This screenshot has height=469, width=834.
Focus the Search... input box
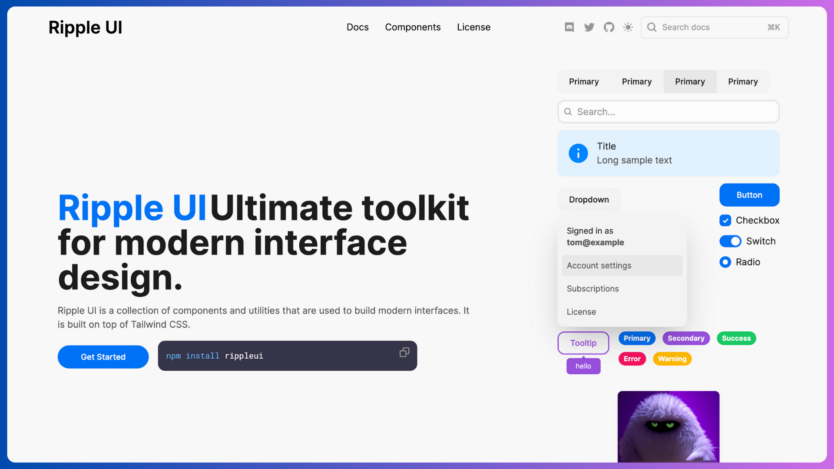(668, 112)
